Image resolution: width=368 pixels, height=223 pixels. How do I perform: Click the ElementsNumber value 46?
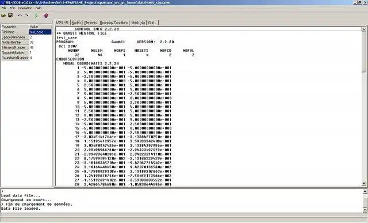(x=40, y=47)
